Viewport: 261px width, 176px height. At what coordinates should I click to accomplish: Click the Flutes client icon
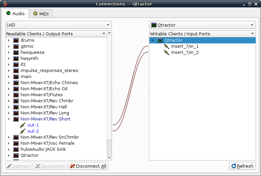point(16,95)
